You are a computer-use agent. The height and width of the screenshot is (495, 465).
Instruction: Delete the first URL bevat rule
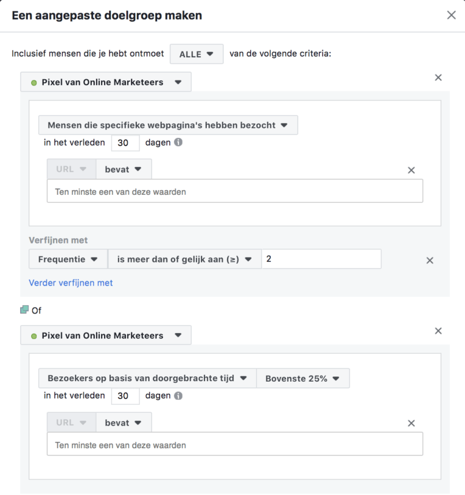[x=411, y=170]
